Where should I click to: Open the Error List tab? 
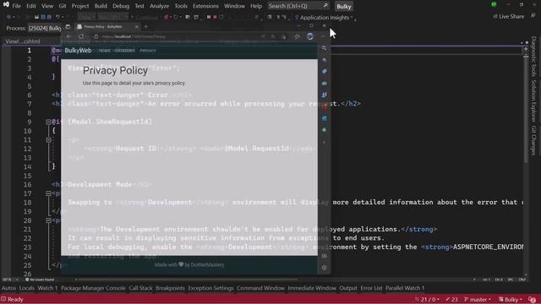pyautogui.click(x=371, y=288)
